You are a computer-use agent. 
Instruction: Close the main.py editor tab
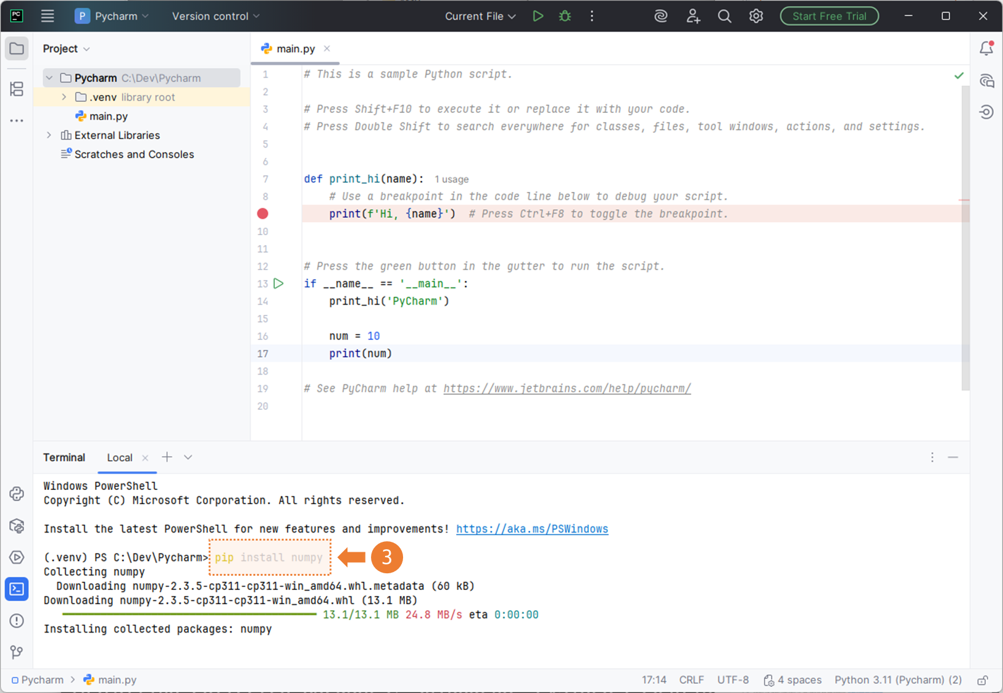tap(327, 49)
